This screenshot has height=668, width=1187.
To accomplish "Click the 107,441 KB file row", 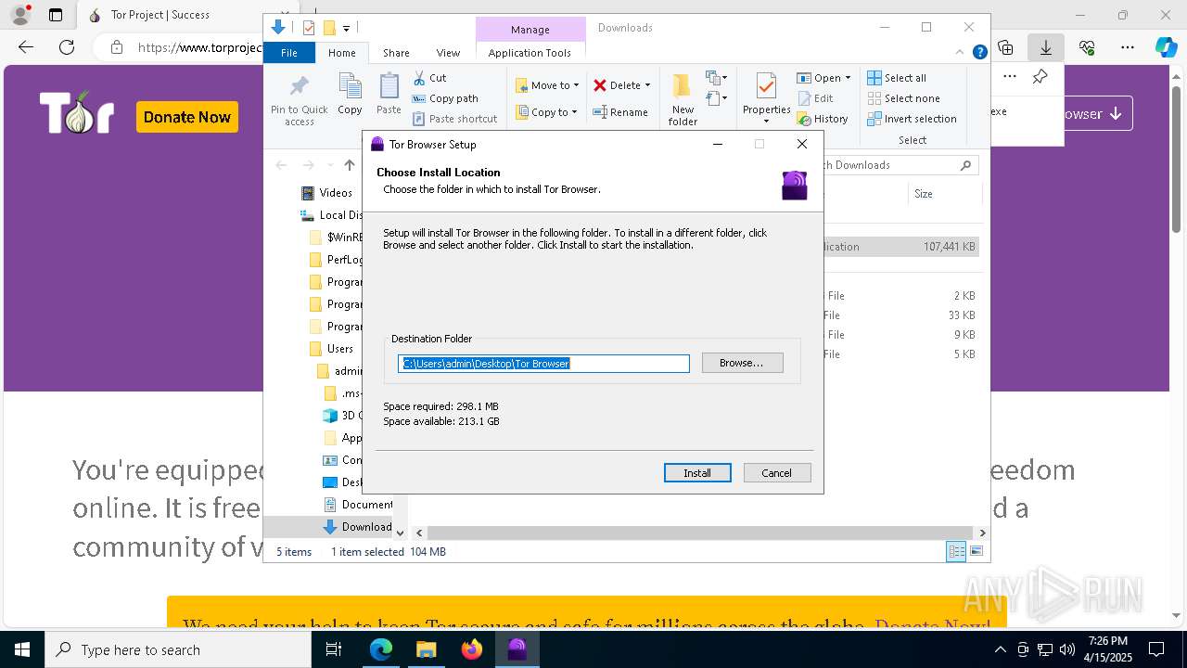I will coord(900,247).
